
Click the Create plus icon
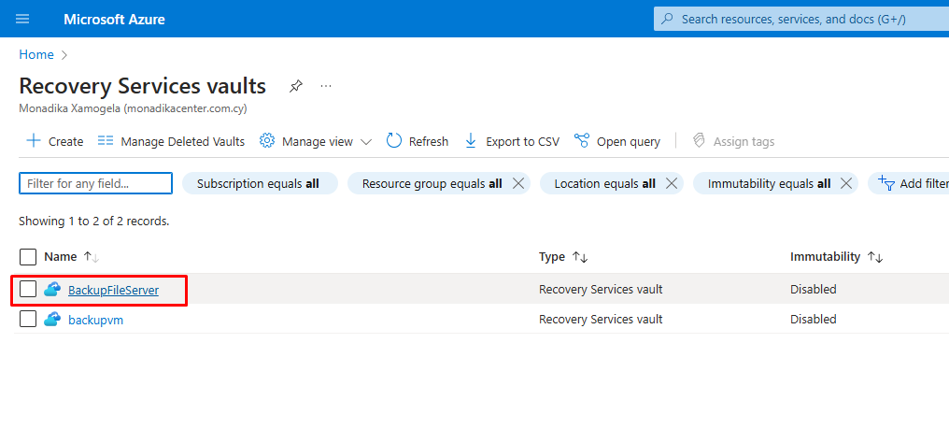[34, 141]
